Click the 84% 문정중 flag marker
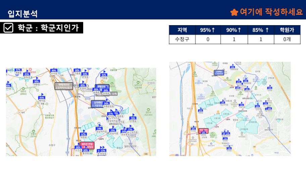 [x=85, y=74]
